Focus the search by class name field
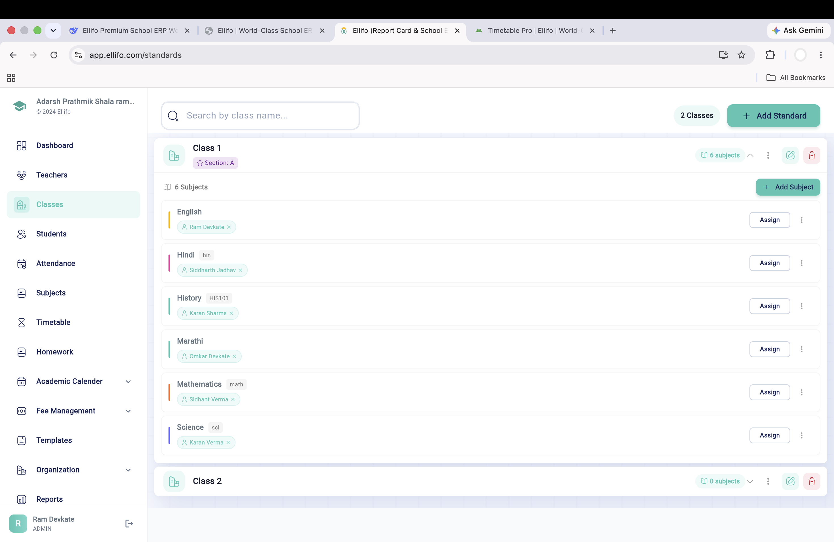Viewport: 834px width, 542px height. point(260,116)
